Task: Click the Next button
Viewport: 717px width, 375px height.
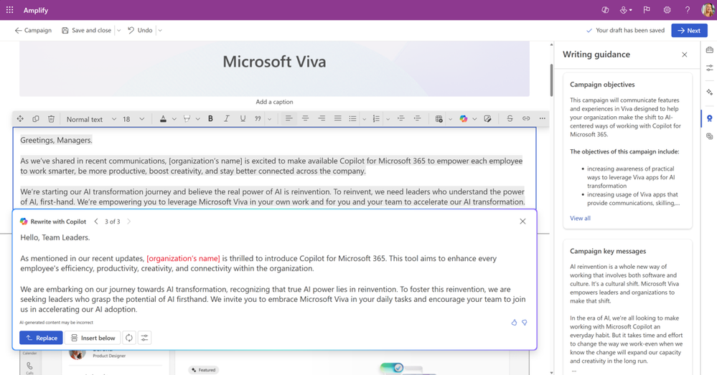Action: [x=689, y=30]
